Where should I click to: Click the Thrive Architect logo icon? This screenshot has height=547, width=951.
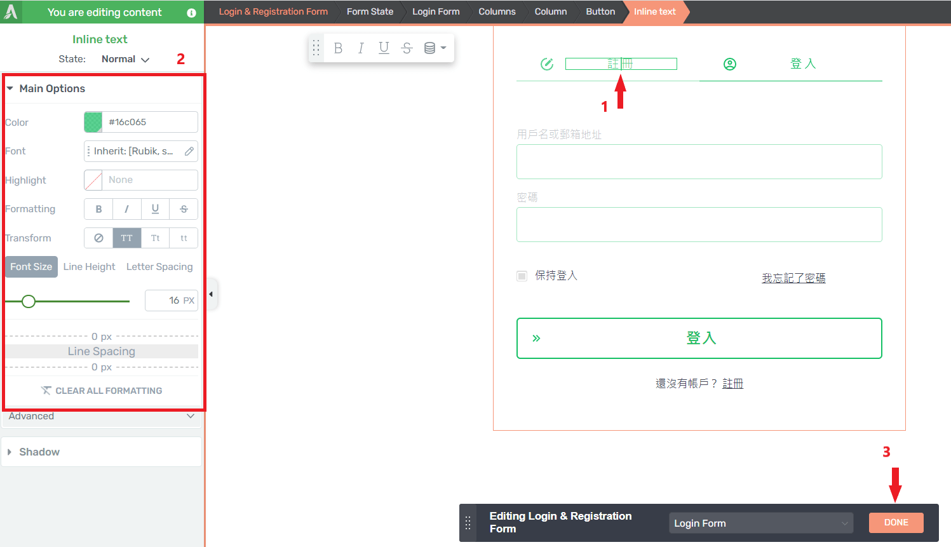11,11
